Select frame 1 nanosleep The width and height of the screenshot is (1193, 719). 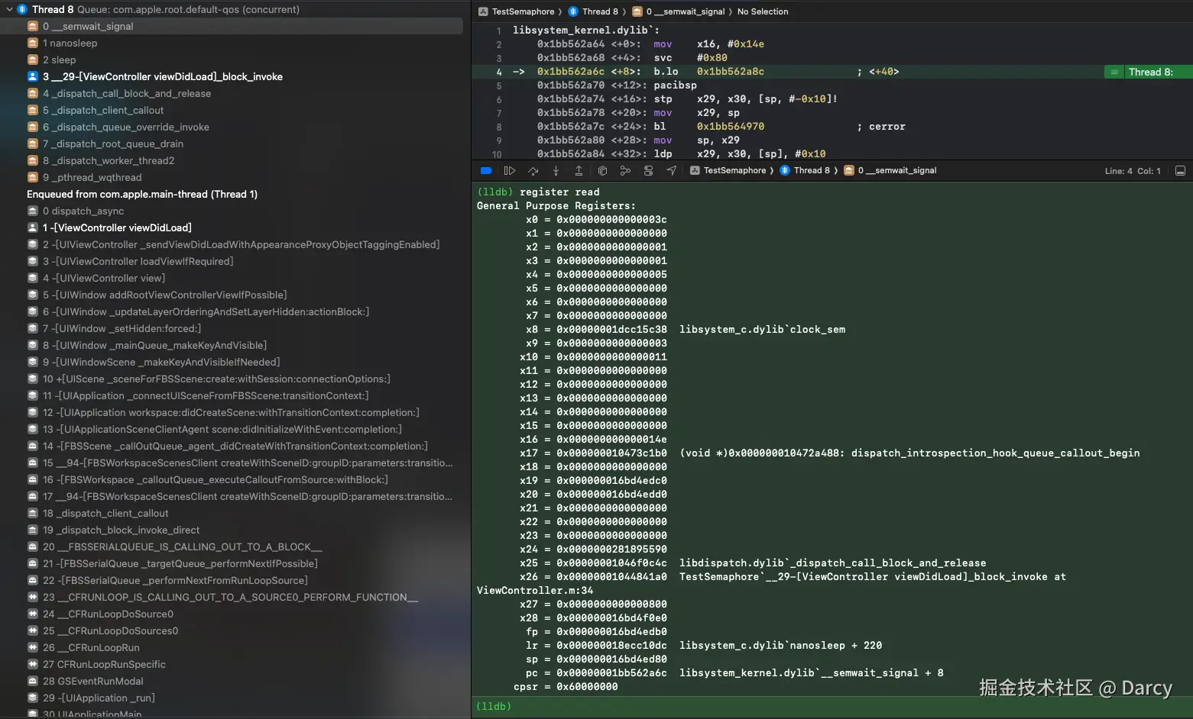tap(232, 43)
